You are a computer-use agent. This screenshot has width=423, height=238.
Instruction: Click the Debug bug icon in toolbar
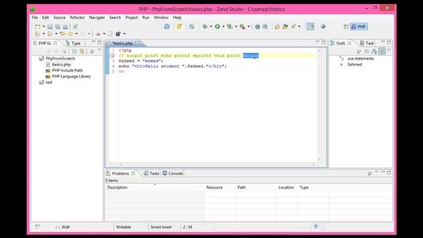pos(205,26)
